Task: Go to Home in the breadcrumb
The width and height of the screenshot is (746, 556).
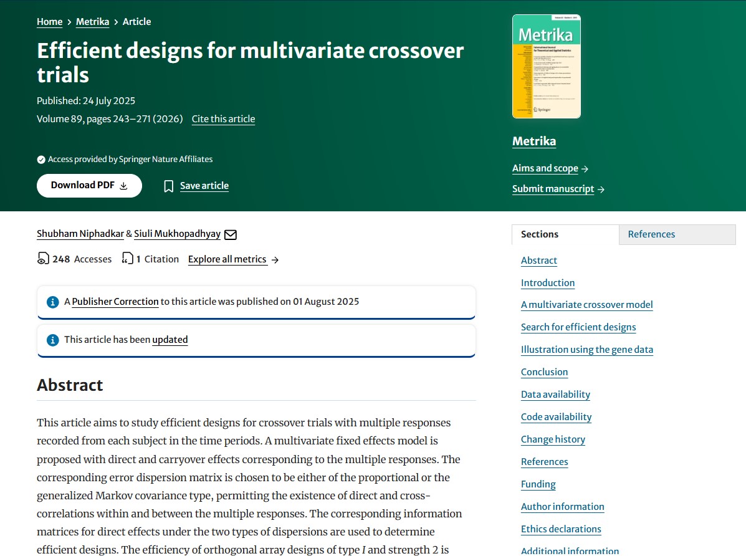Action: point(49,22)
